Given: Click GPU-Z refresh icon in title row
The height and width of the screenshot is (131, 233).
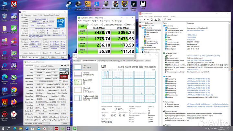Looking at the screenshot, I should coord(65,65).
